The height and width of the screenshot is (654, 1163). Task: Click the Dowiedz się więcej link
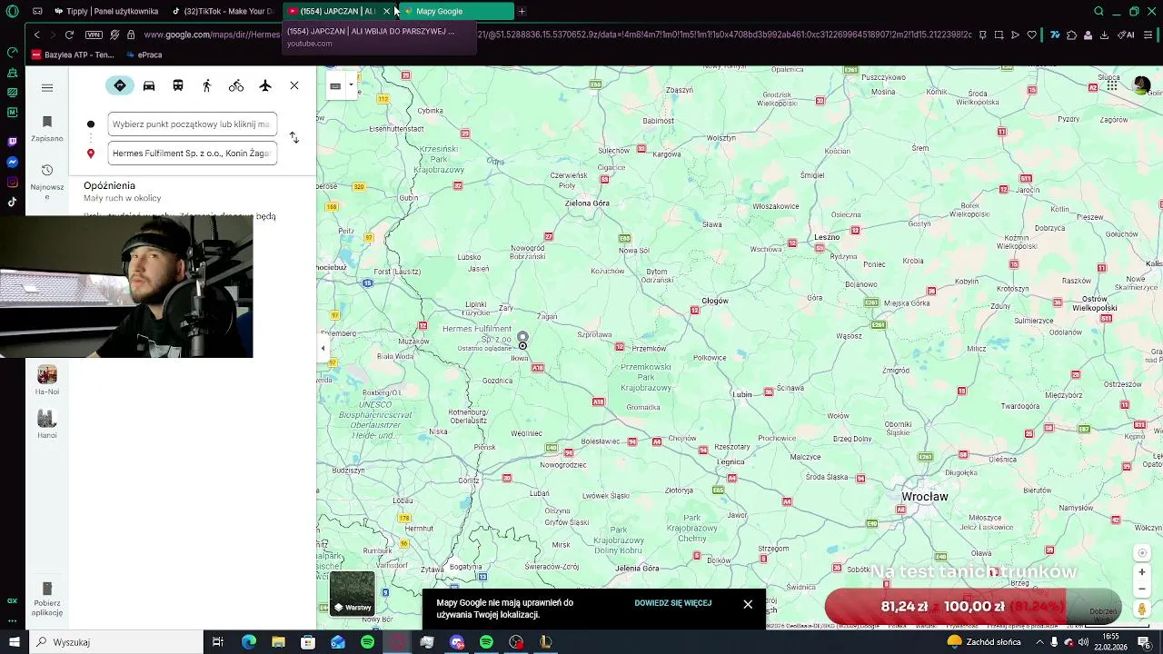[673, 603]
